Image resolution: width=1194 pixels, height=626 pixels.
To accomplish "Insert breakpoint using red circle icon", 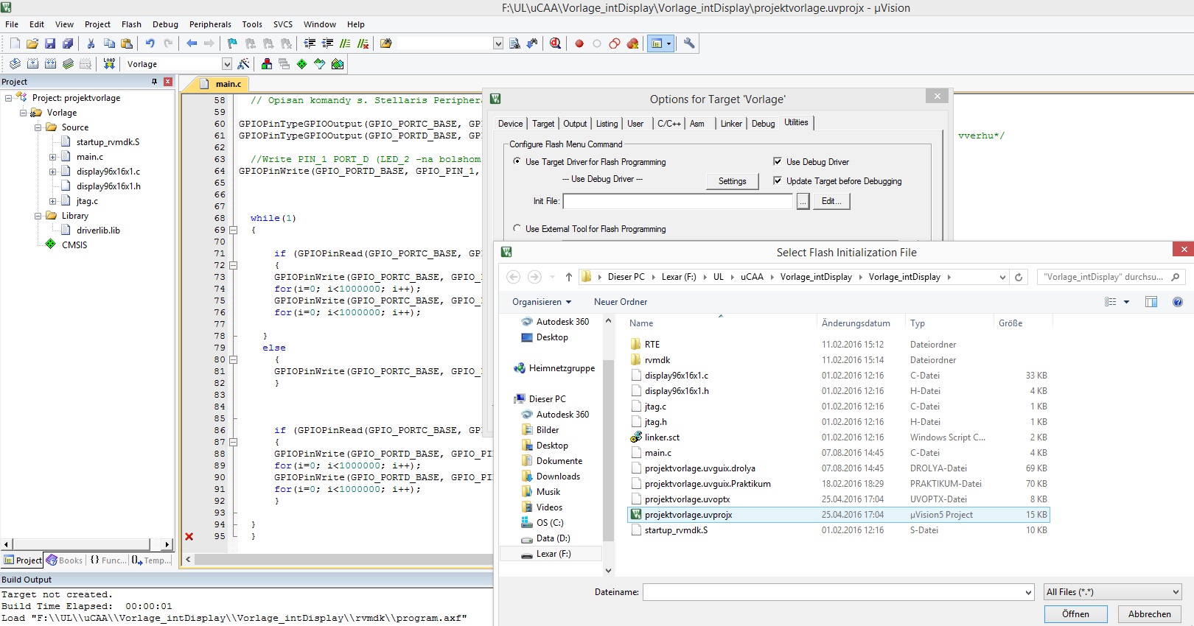I will pos(579,44).
